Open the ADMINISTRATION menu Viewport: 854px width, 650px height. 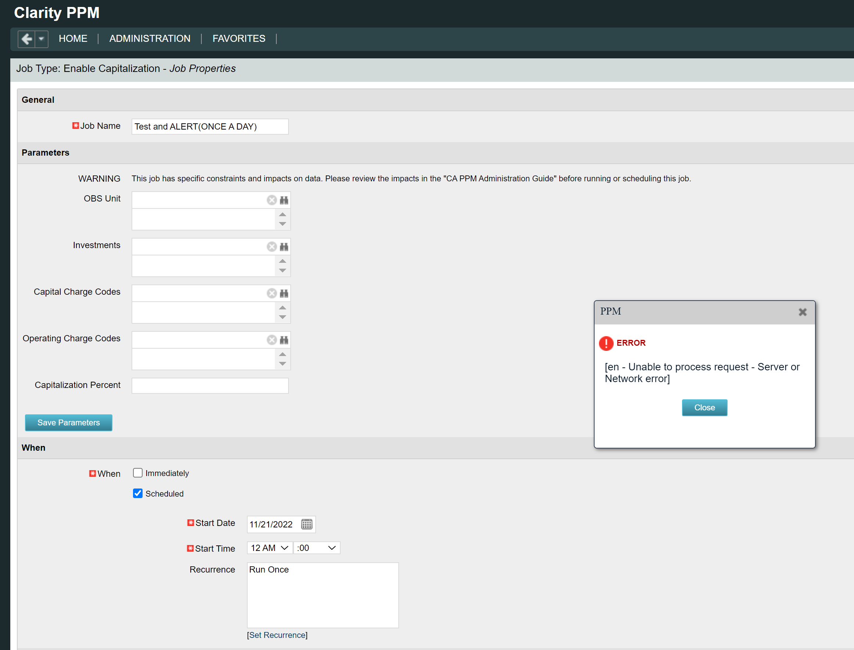point(150,39)
